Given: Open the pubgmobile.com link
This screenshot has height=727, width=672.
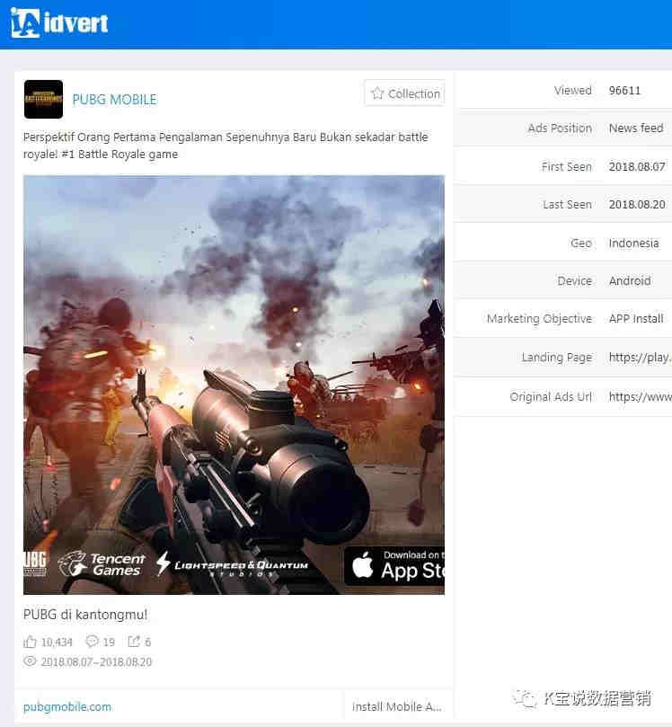Looking at the screenshot, I should click(x=67, y=706).
